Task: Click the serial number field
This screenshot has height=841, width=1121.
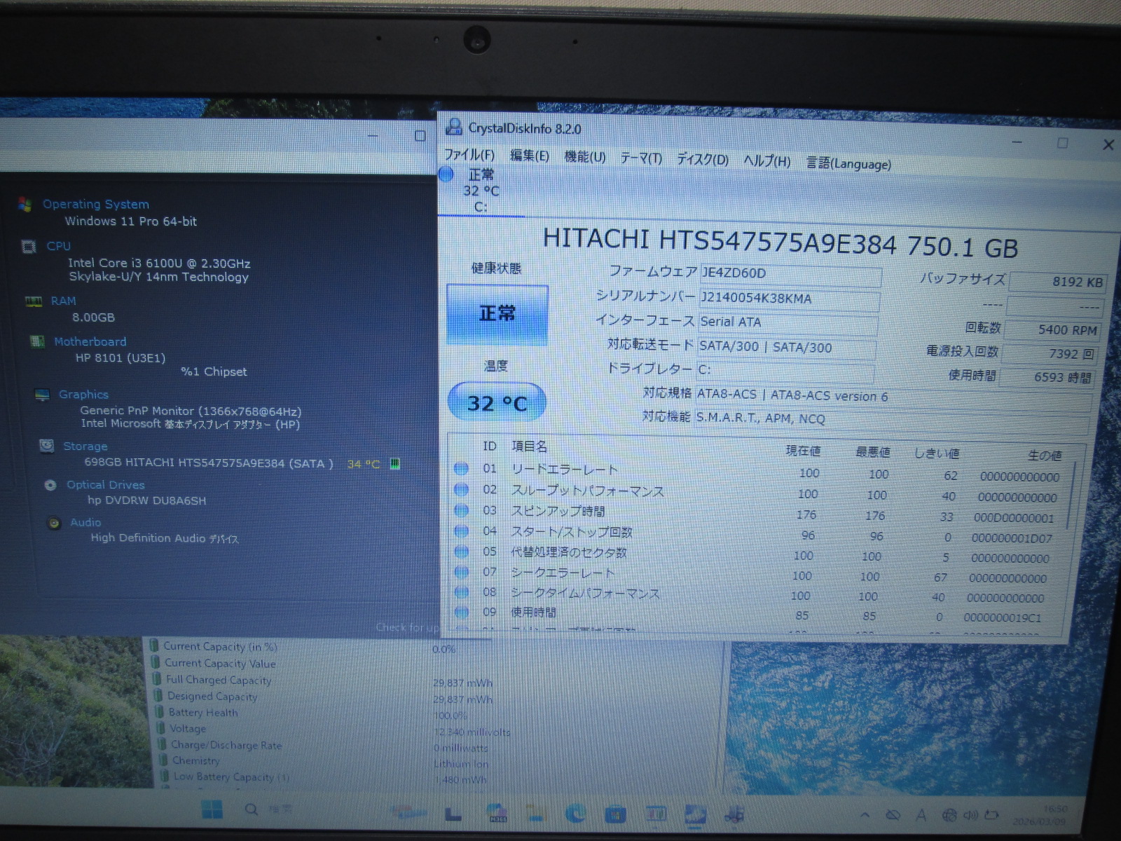Action: (x=789, y=299)
